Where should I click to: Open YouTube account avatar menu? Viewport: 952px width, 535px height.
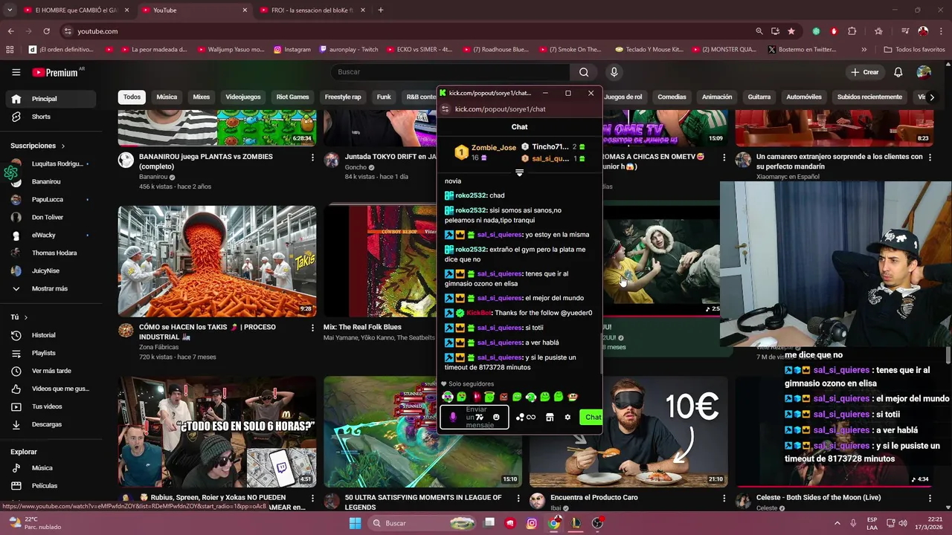tap(924, 72)
